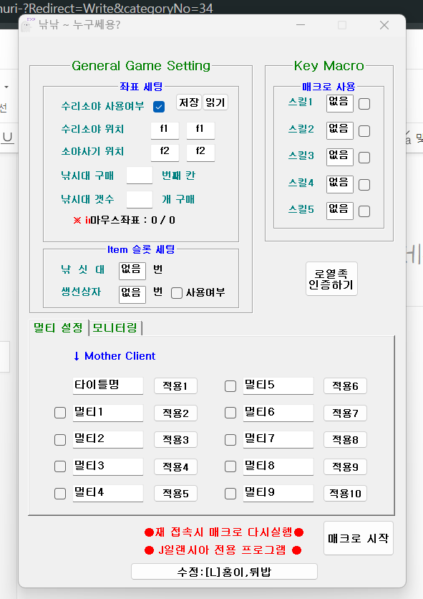This screenshot has height=599, width=423.
Task: Click the 멀티5 title field
Action: click(x=278, y=385)
